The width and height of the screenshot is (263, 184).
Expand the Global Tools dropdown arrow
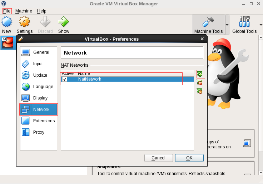(260, 25)
